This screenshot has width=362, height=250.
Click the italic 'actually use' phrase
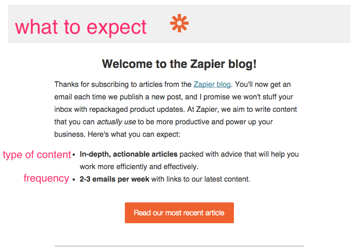[x=117, y=122]
